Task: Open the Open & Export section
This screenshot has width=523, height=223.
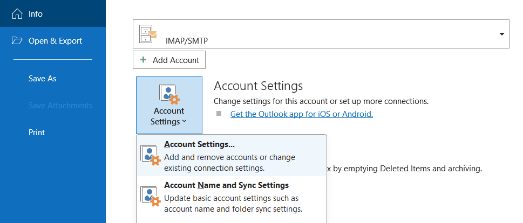Action: point(53,40)
